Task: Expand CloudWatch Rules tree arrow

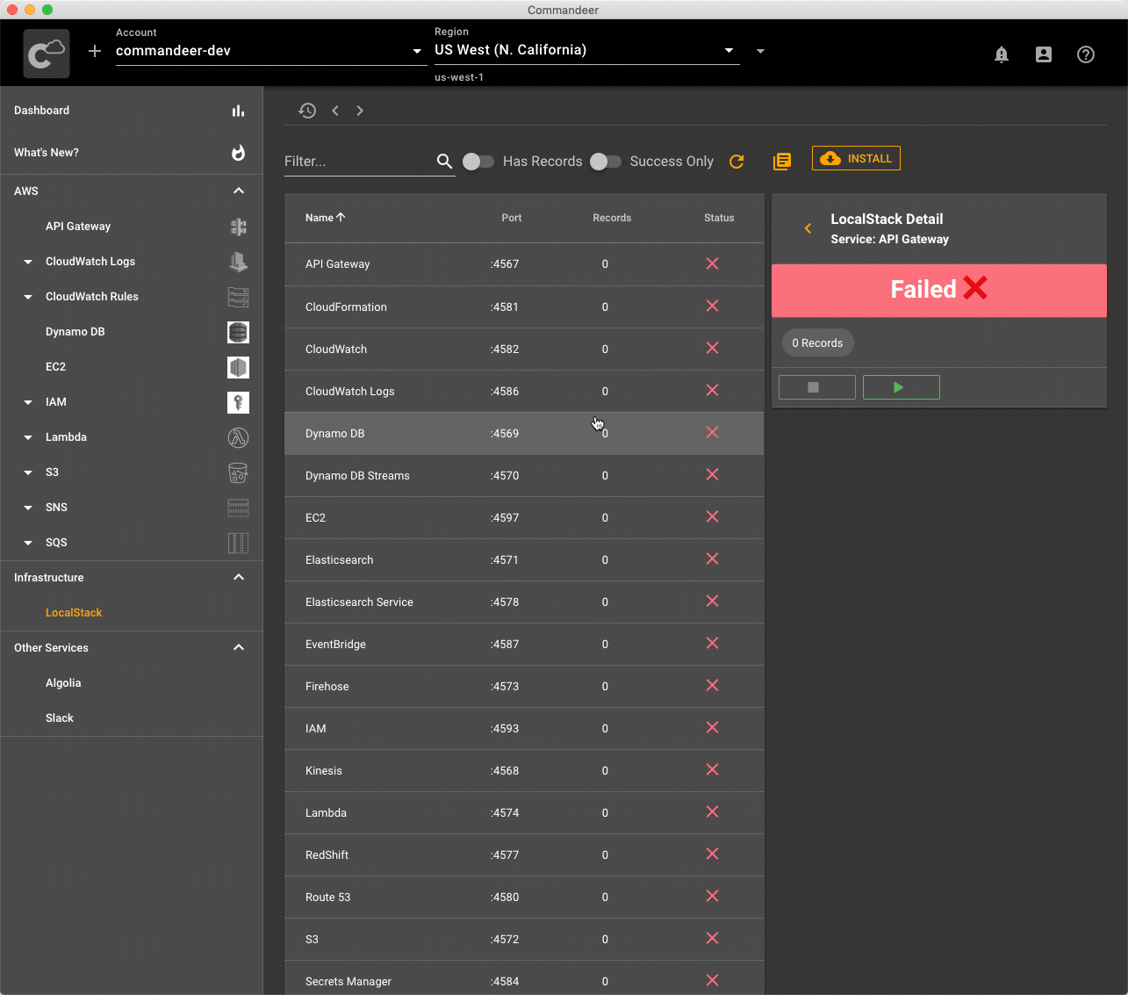Action: point(28,297)
